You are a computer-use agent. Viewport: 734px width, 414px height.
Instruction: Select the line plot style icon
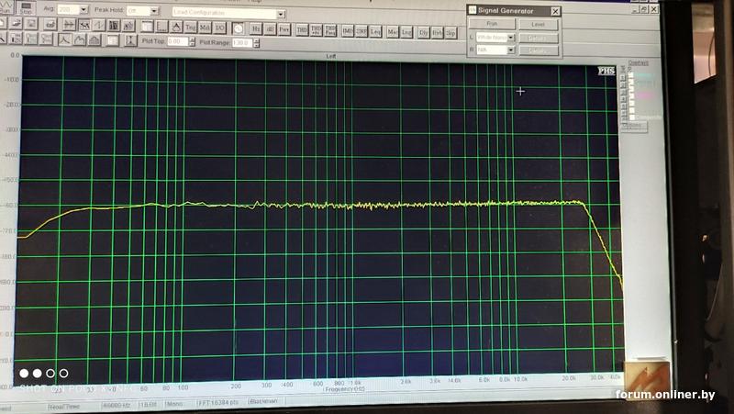click(64, 39)
